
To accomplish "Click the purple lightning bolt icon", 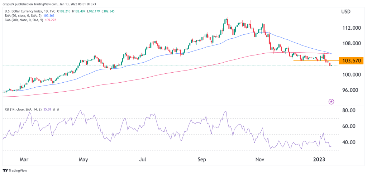I will pos(331,101).
